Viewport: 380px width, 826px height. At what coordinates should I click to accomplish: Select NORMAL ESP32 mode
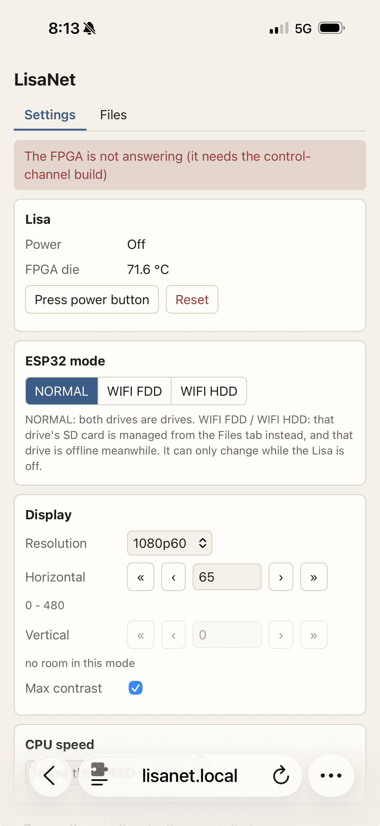tap(62, 391)
